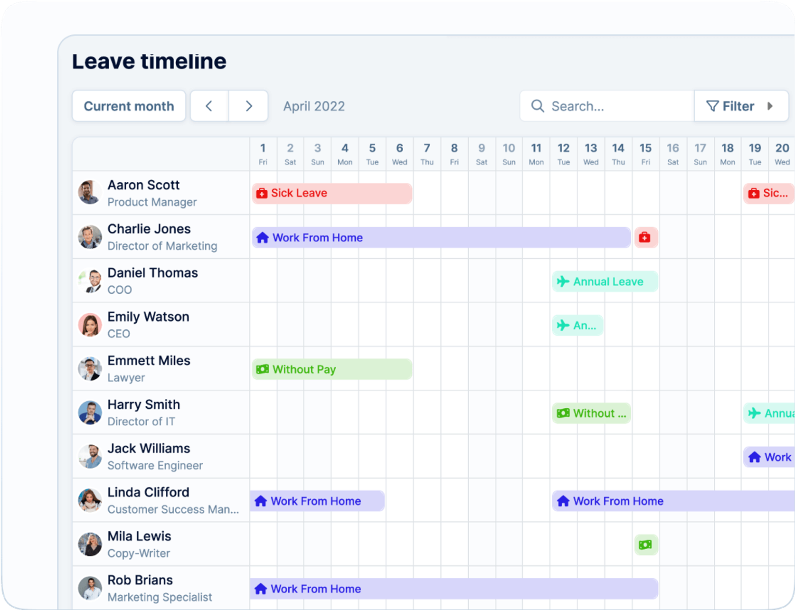This screenshot has width=795, height=610.
Task: Click house icon in Jack Williams' row
Action: pyautogui.click(x=755, y=457)
